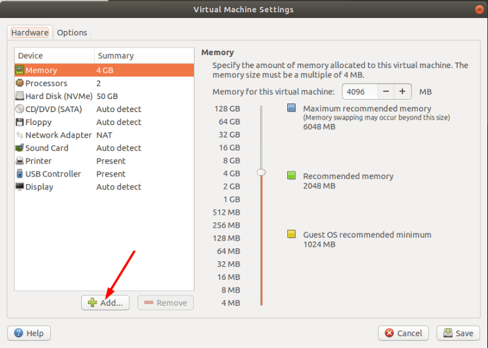Save the virtual machine settings
This screenshot has width=488, height=348.
pyautogui.click(x=458, y=333)
